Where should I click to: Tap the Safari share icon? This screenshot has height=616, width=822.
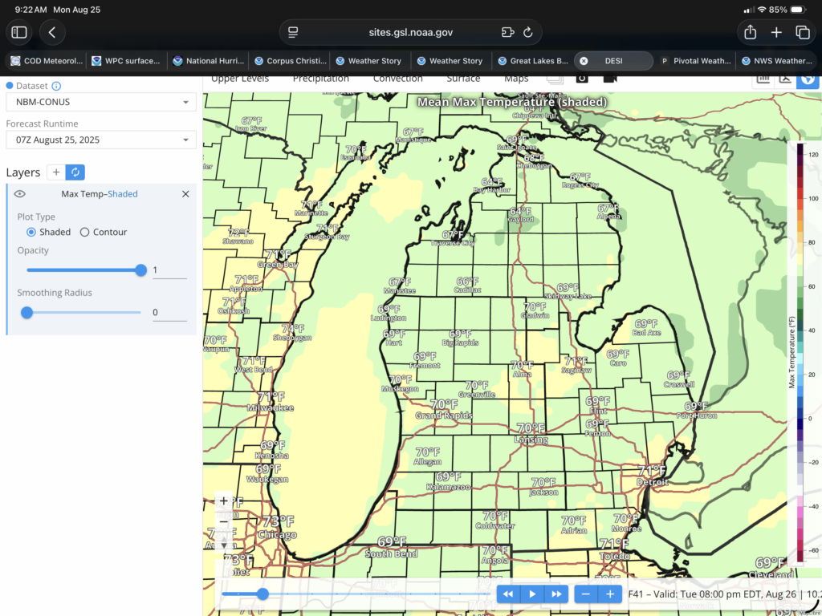pos(750,32)
